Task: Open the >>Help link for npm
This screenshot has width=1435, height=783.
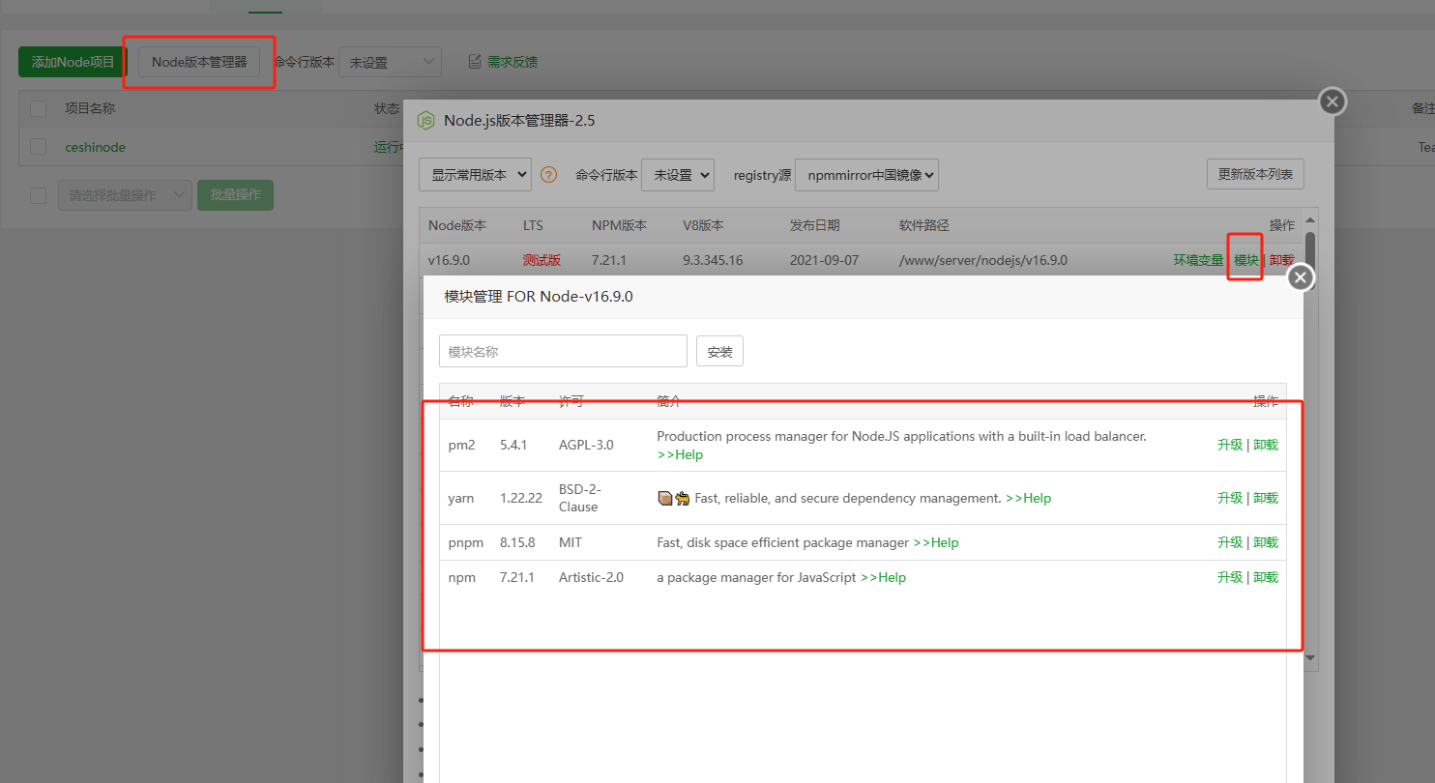Action: [883, 577]
